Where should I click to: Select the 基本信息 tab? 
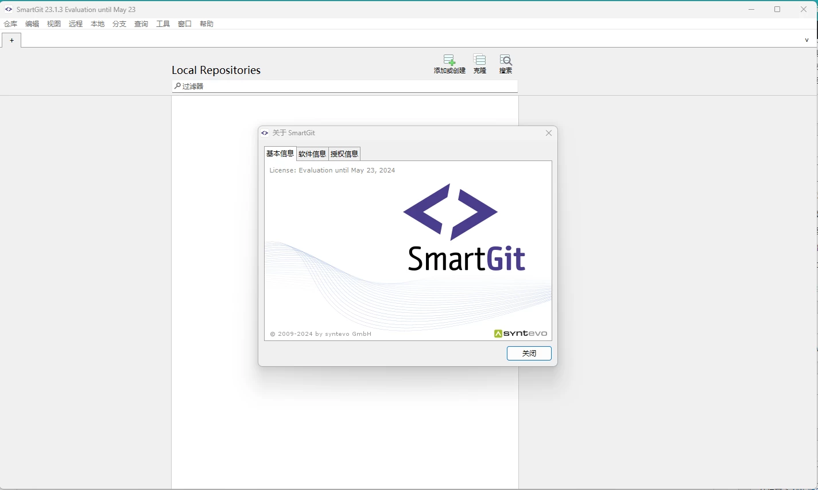tap(280, 154)
